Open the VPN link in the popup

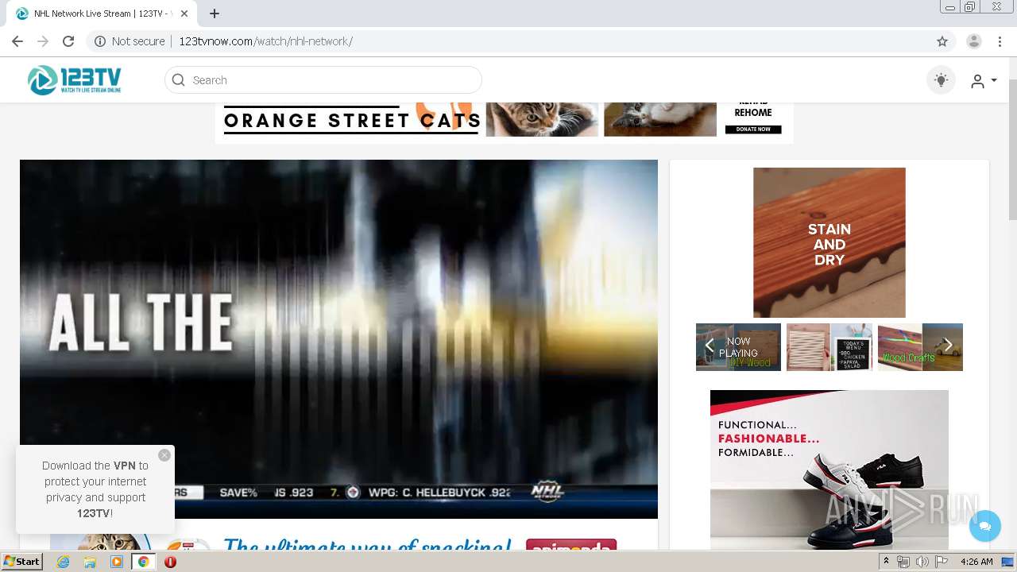tap(125, 466)
